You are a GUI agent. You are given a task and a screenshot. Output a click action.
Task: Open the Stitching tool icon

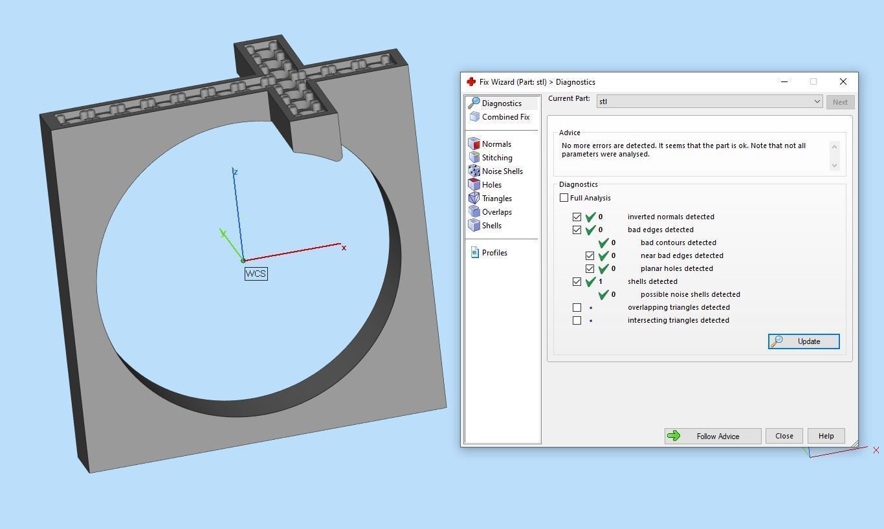(x=474, y=158)
